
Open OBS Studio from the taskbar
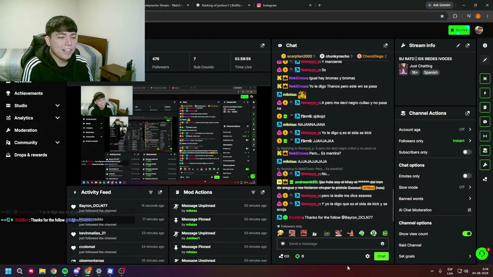(121, 271)
